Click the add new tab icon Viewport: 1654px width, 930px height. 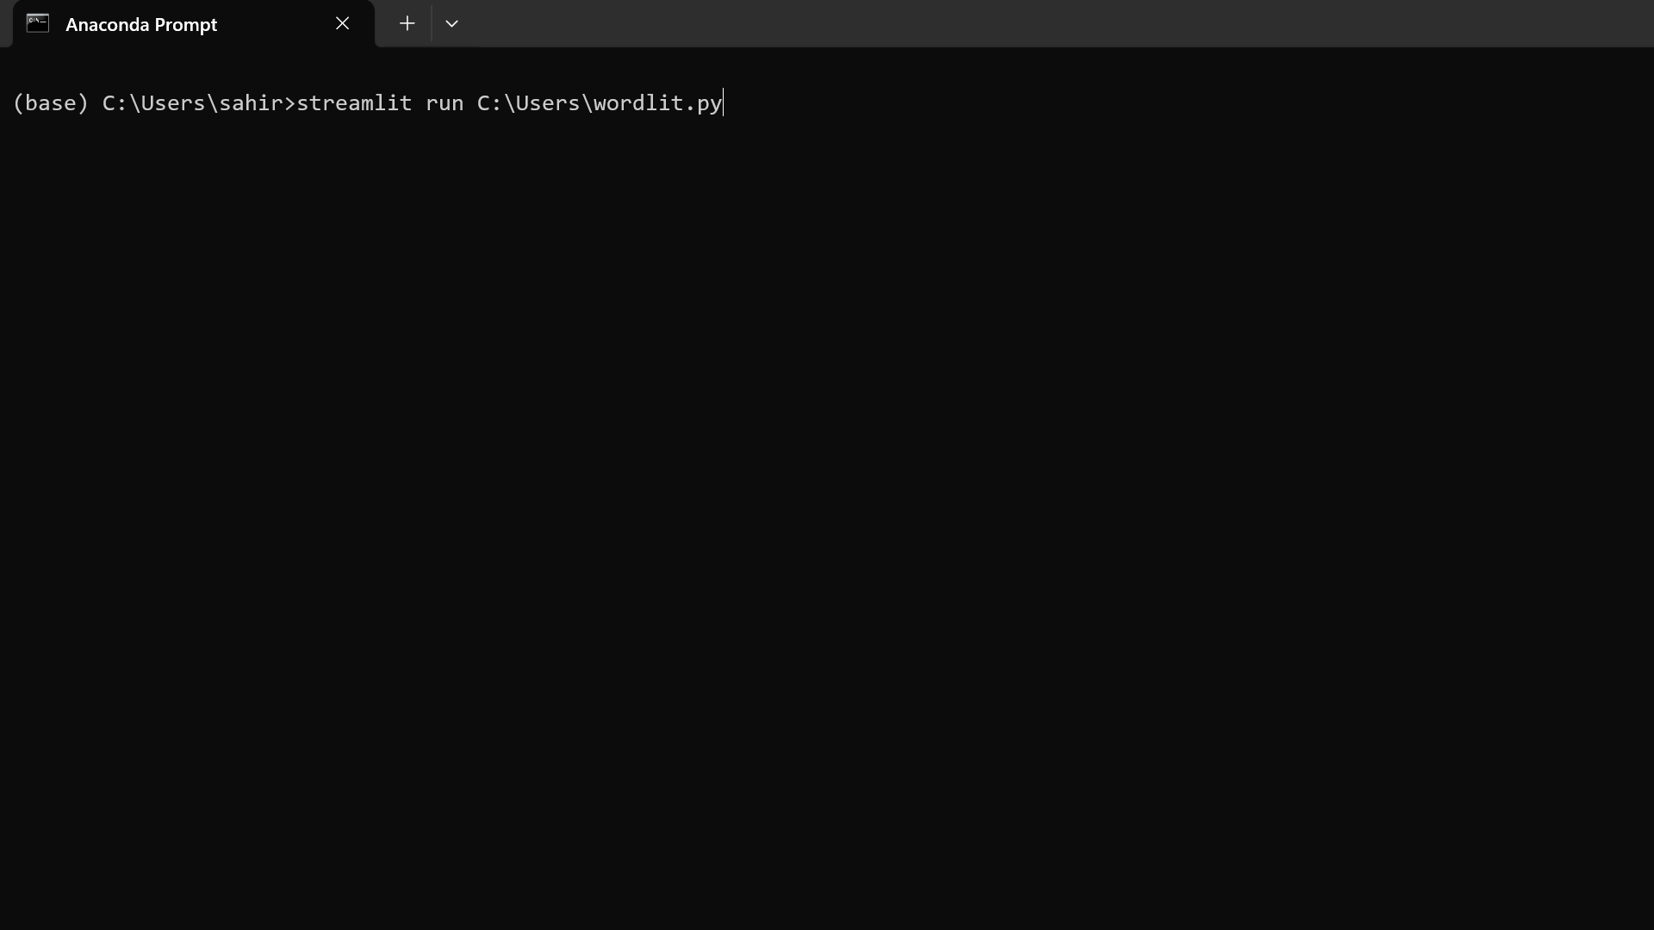pyautogui.click(x=406, y=22)
